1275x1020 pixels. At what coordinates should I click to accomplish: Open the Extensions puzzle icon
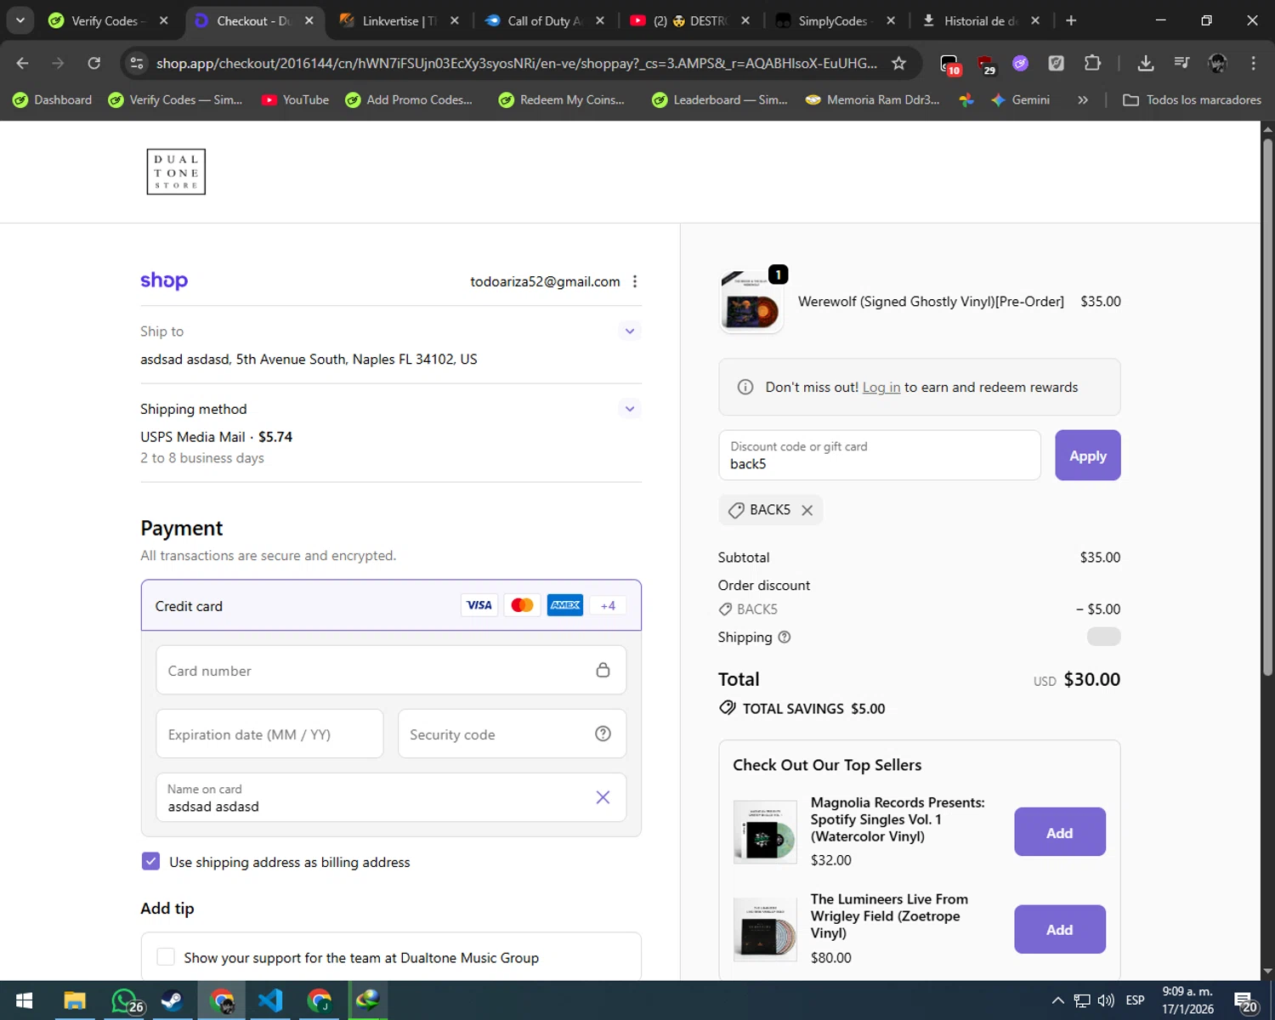tap(1092, 63)
